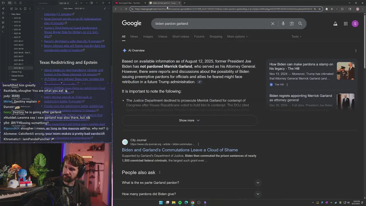Image resolution: width=366 pixels, height=206 pixels.
Task: Close the 2025-08-12 Obsidian tab
Action: pos(76,3)
